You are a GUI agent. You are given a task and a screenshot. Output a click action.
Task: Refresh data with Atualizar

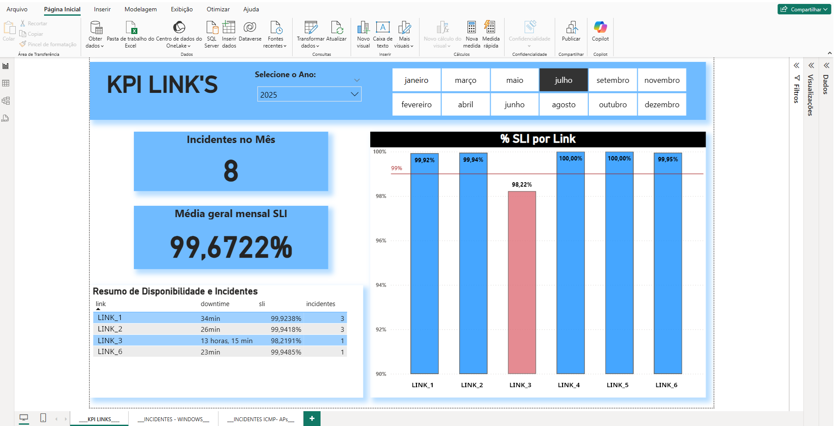337,35
